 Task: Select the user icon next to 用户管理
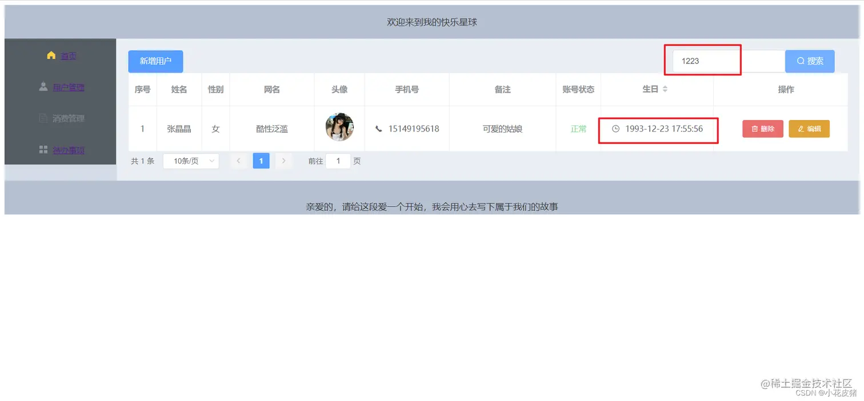click(44, 87)
